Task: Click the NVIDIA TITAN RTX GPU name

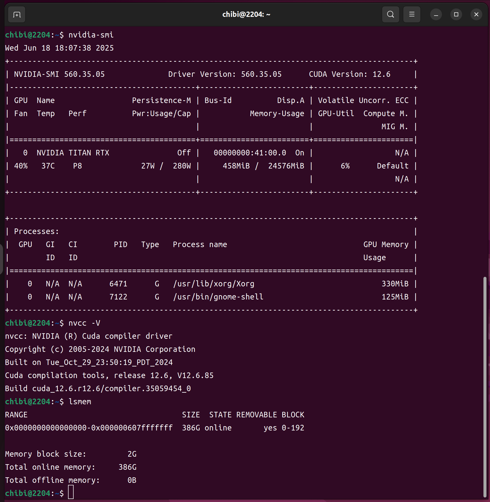Action: pos(73,153)
